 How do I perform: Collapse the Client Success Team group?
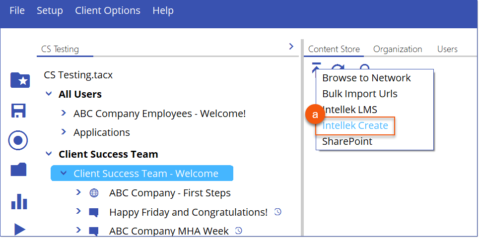[49, 154]
